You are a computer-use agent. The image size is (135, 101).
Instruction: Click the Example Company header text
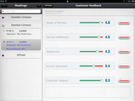tap(54, 11)
